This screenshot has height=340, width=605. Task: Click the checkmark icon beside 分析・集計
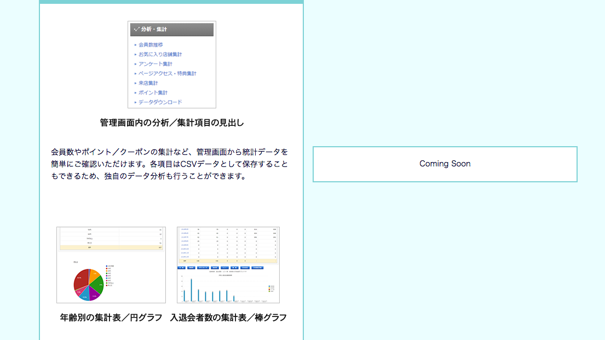[x=136, y=30]
